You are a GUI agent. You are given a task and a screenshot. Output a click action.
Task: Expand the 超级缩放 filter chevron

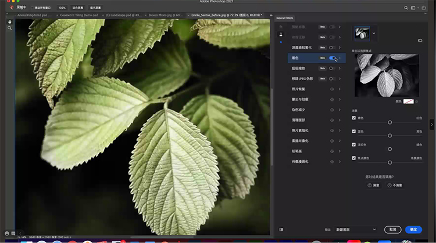tap(339, 68)
